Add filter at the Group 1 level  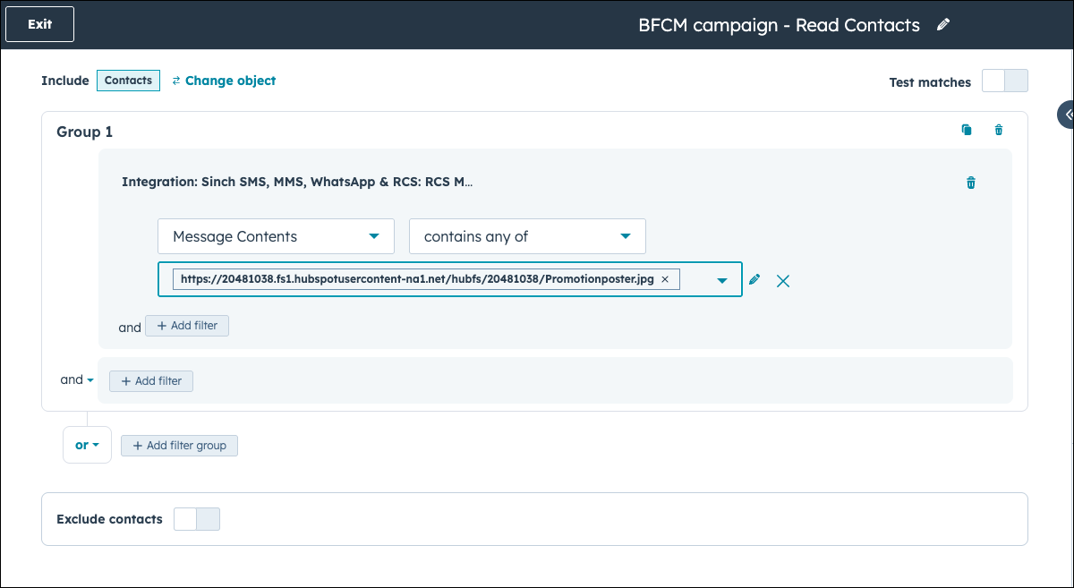click(151, 381)
